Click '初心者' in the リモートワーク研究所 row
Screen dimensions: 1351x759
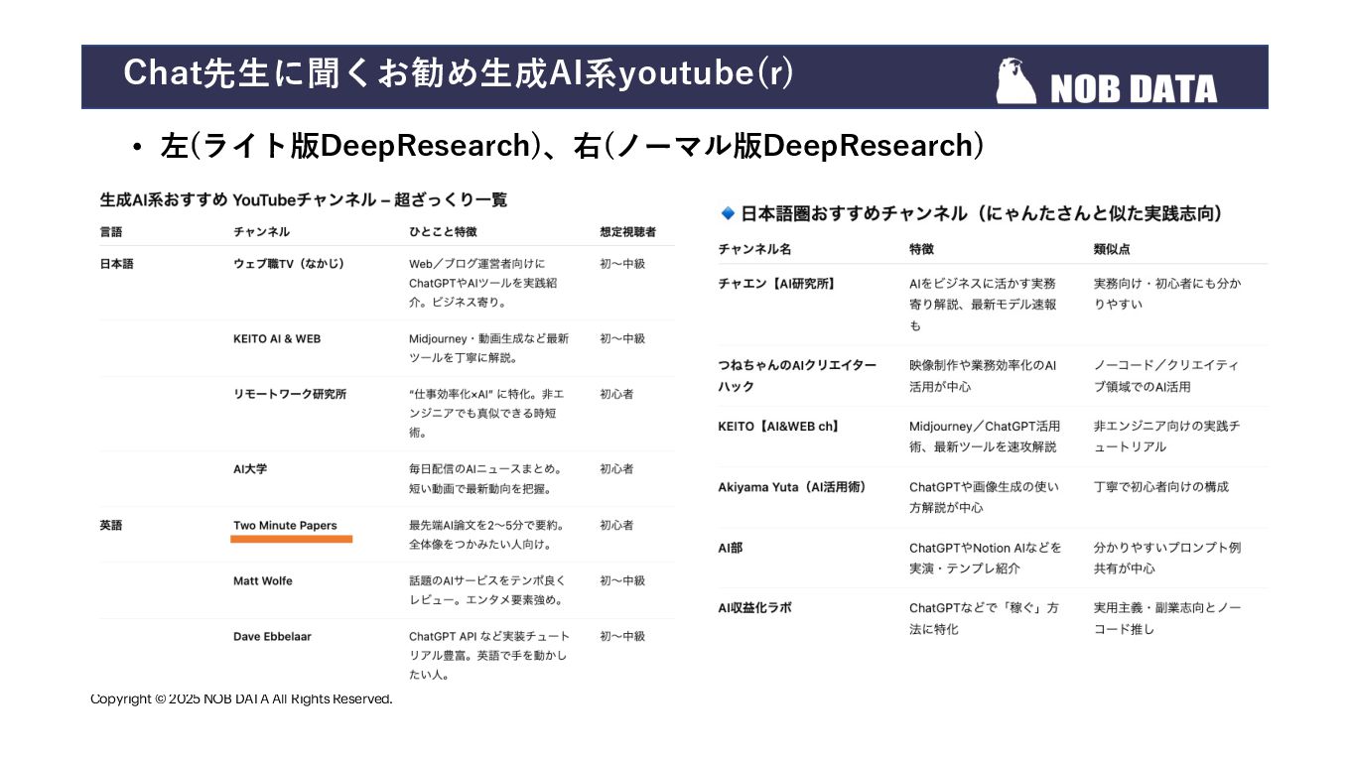[616, 394]
